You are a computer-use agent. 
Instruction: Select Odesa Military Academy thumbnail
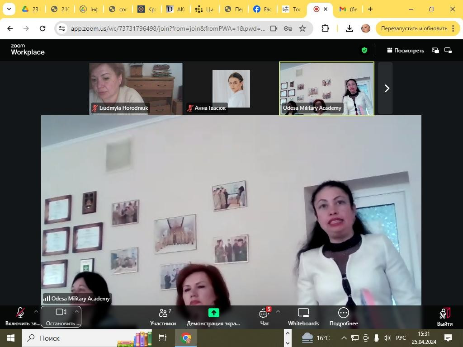tap(326, 89)
